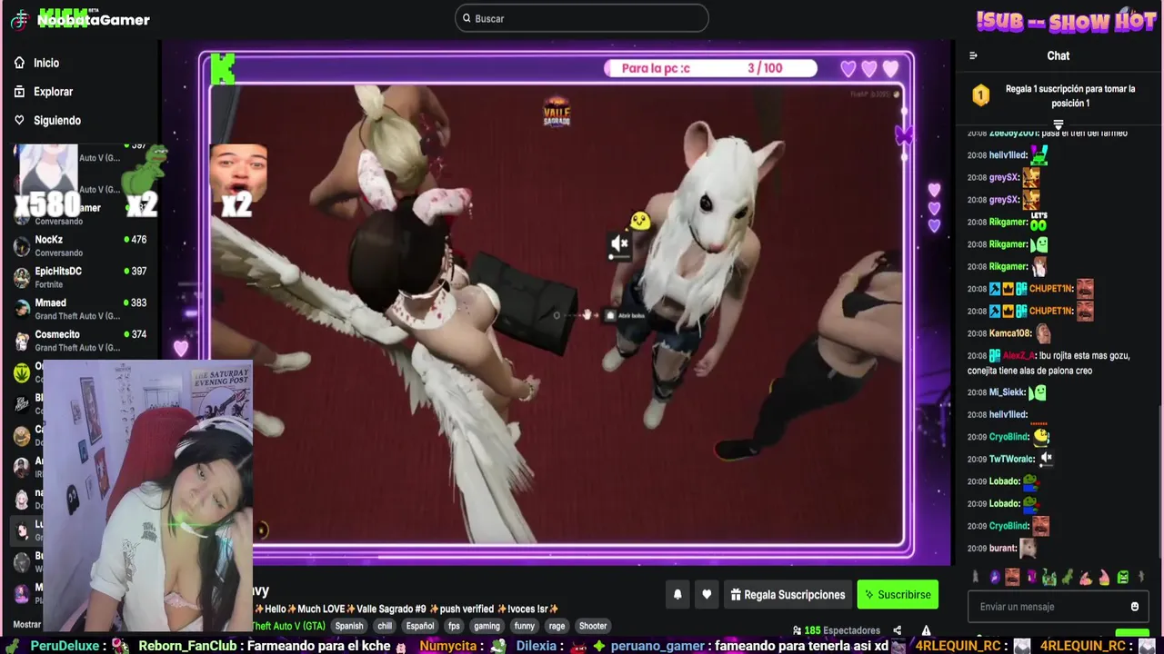Click the Siguiendo heart icon
Screen dimensions: 1164x654
pyautogui.click(x=19, y=120)
